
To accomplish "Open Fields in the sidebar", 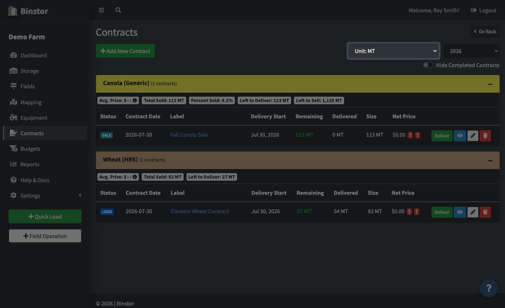I will (45, 86).
